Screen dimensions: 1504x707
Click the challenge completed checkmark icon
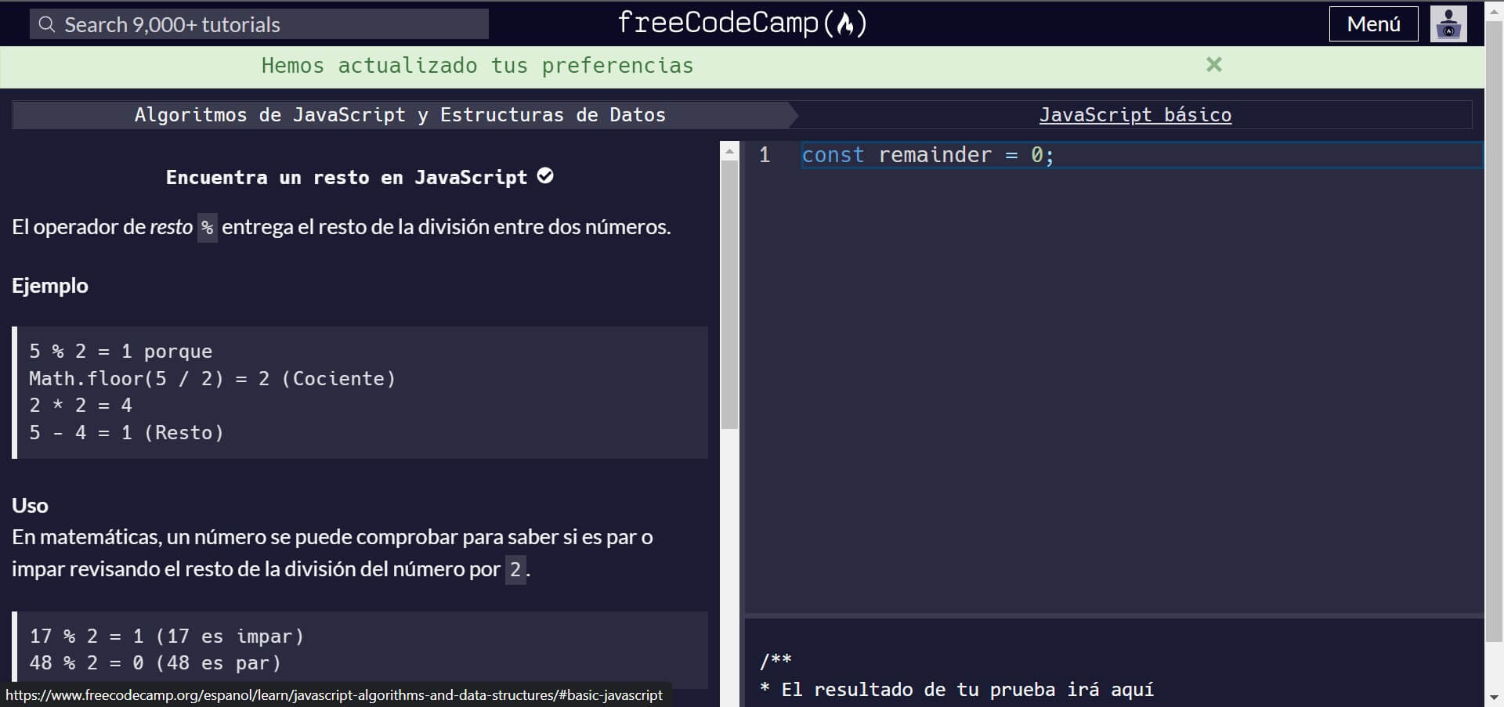point(546,176)
